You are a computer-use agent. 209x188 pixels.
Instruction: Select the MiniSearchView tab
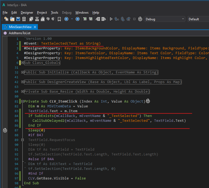pyautogui.click(x=20, y=27)
